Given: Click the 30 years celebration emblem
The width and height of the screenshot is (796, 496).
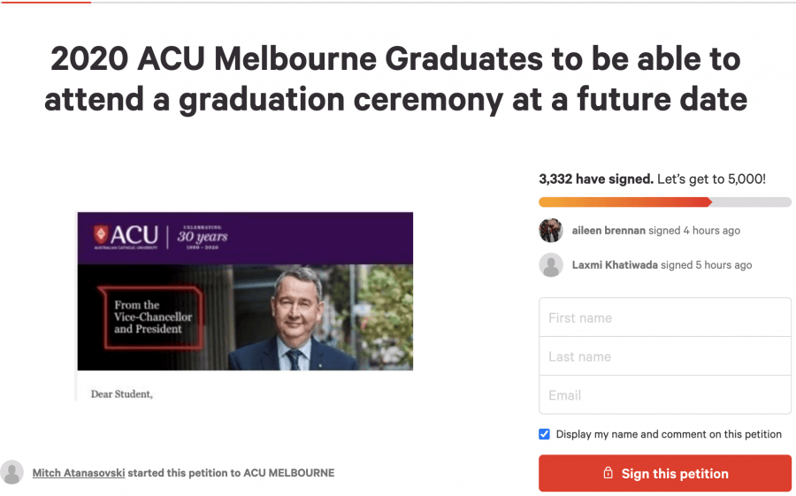Looking at the screenshot, I should click(x=202, y=237).
